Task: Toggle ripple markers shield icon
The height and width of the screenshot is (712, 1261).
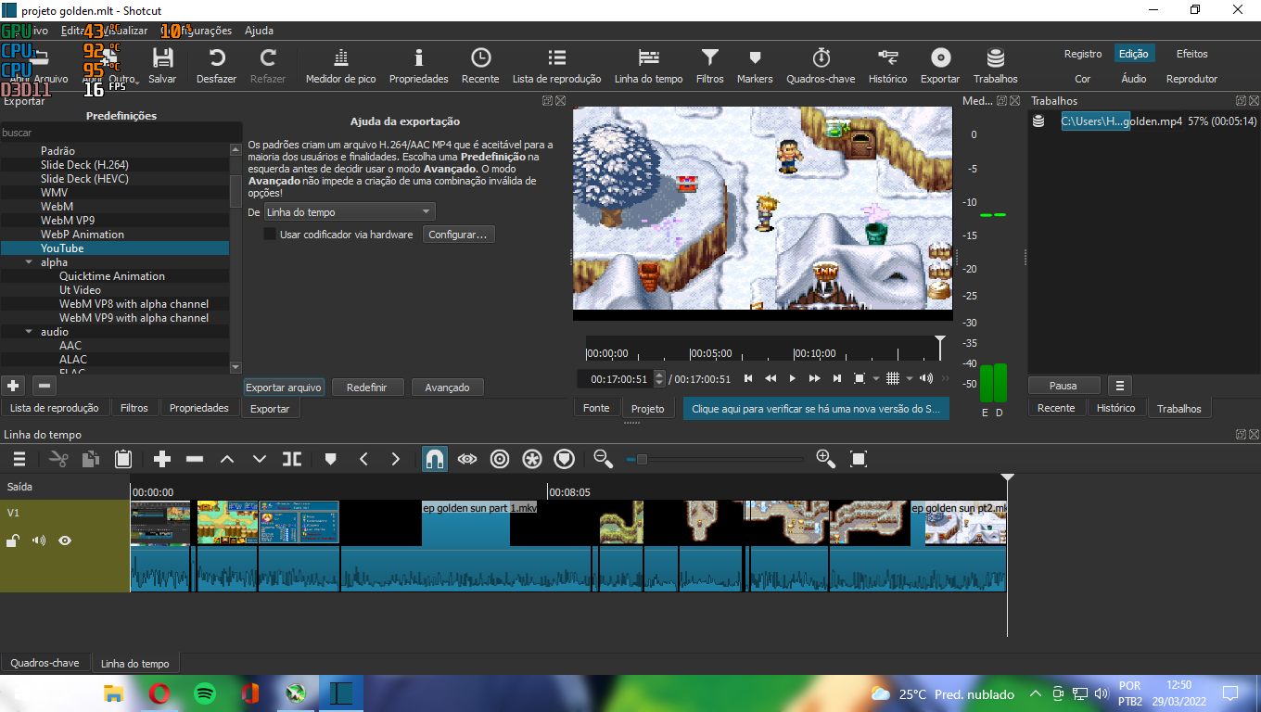Action: click(x=564, y=458)
